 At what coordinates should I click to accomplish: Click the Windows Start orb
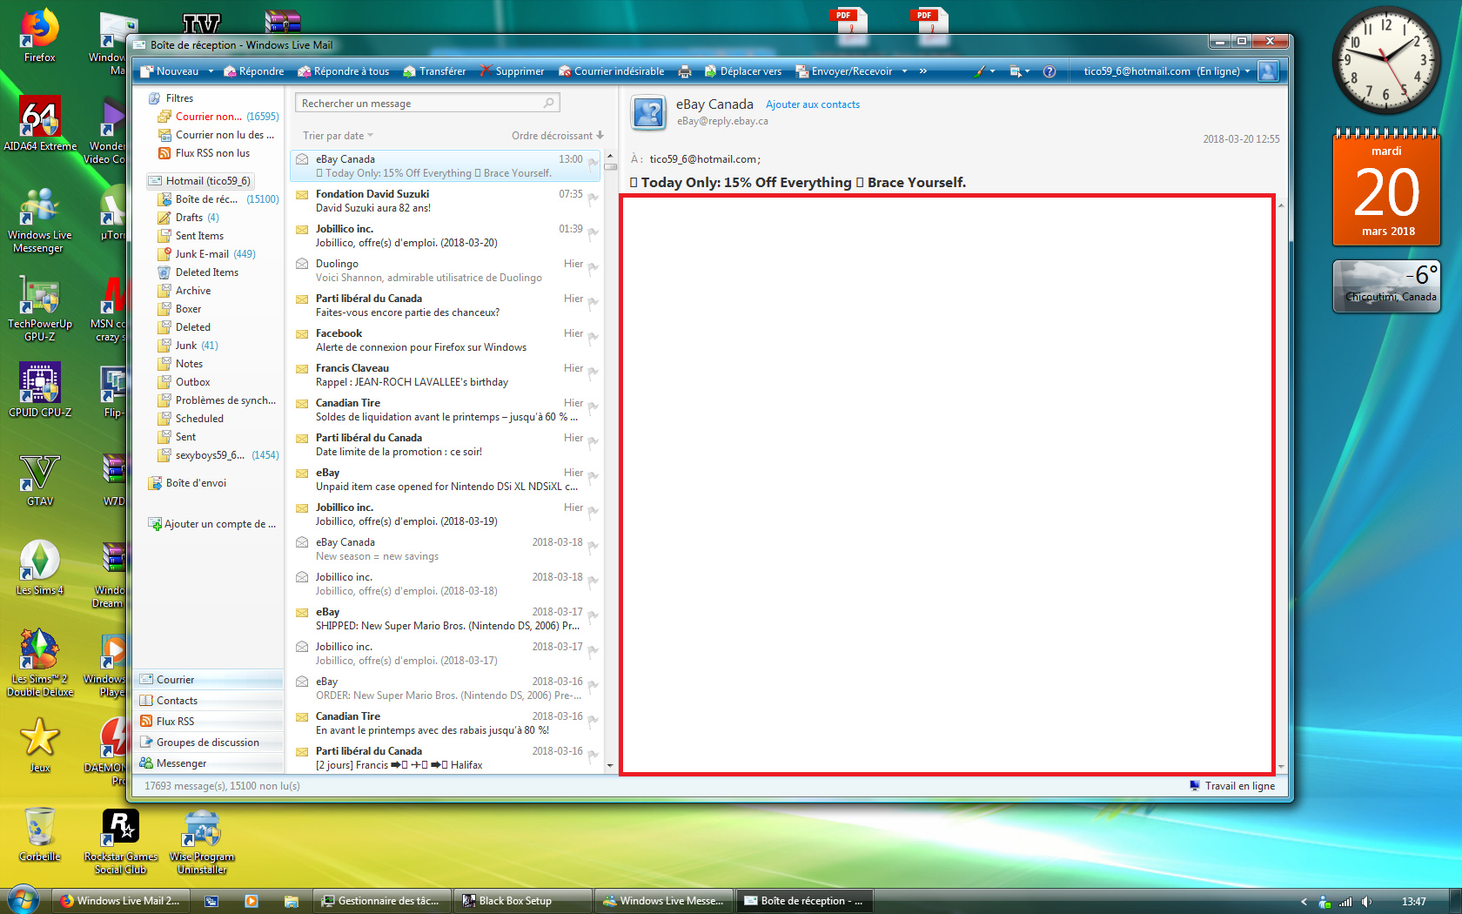click(23, 900)
